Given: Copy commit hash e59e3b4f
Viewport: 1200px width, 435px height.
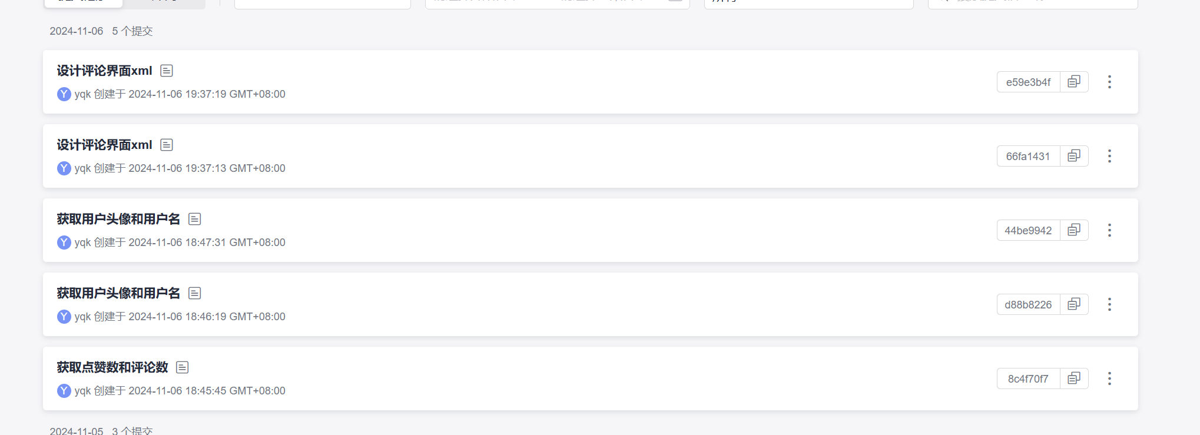Looking at the screenshot, I should point(1074,82).
